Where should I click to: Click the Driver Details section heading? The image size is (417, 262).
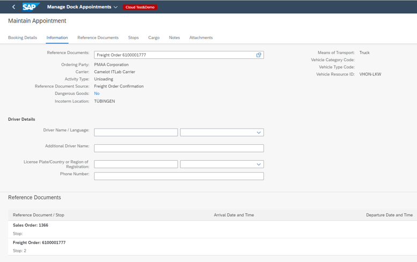point(21,119)
